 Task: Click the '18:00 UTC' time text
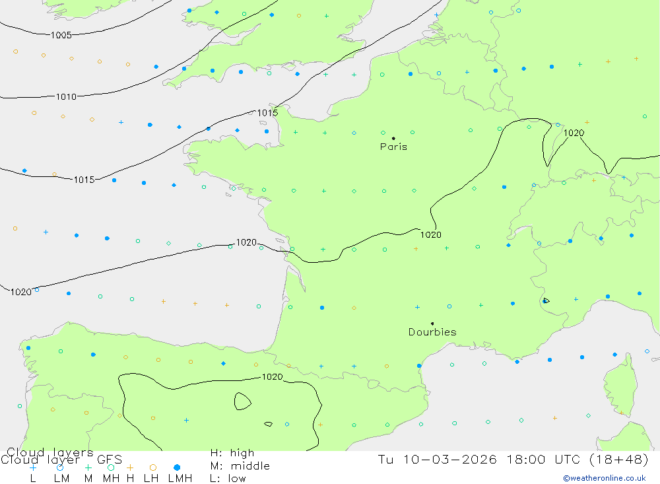544,459
